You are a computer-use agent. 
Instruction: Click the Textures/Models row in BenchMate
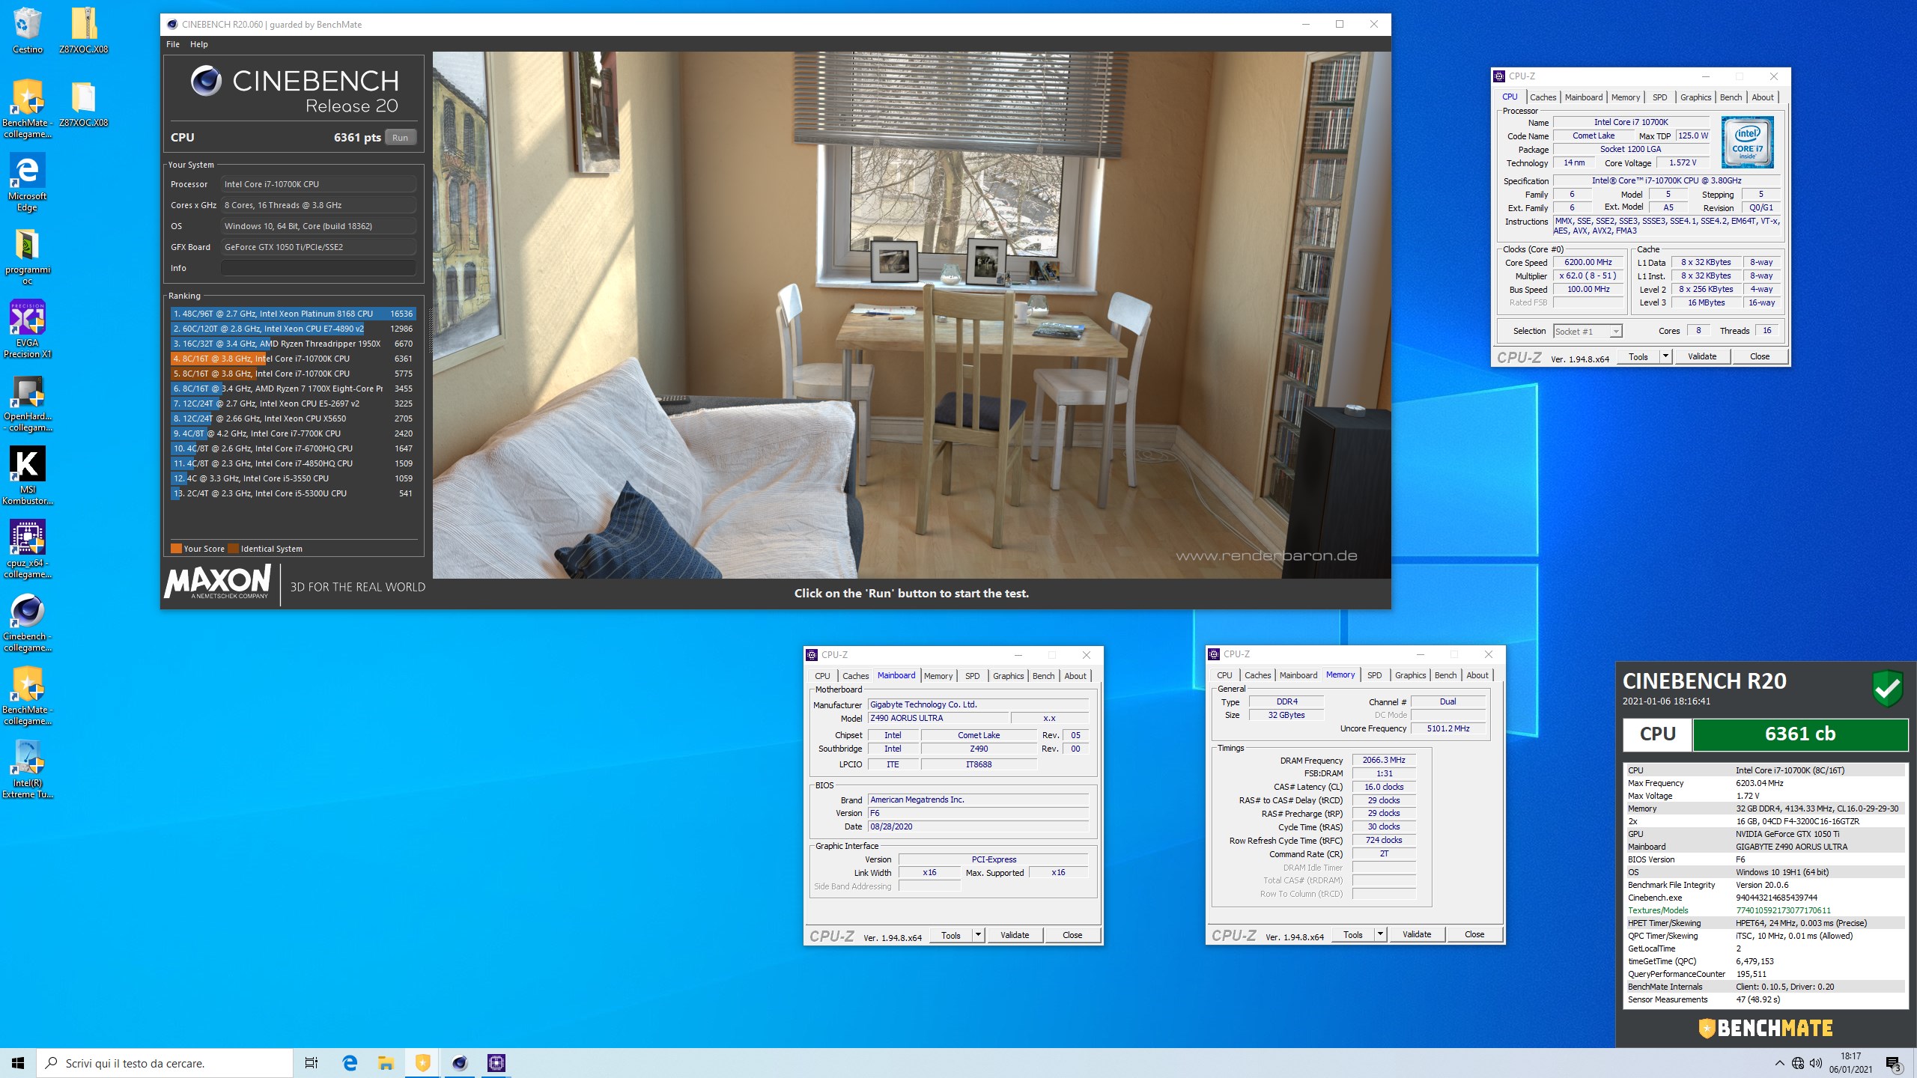tap(1764, 910)
